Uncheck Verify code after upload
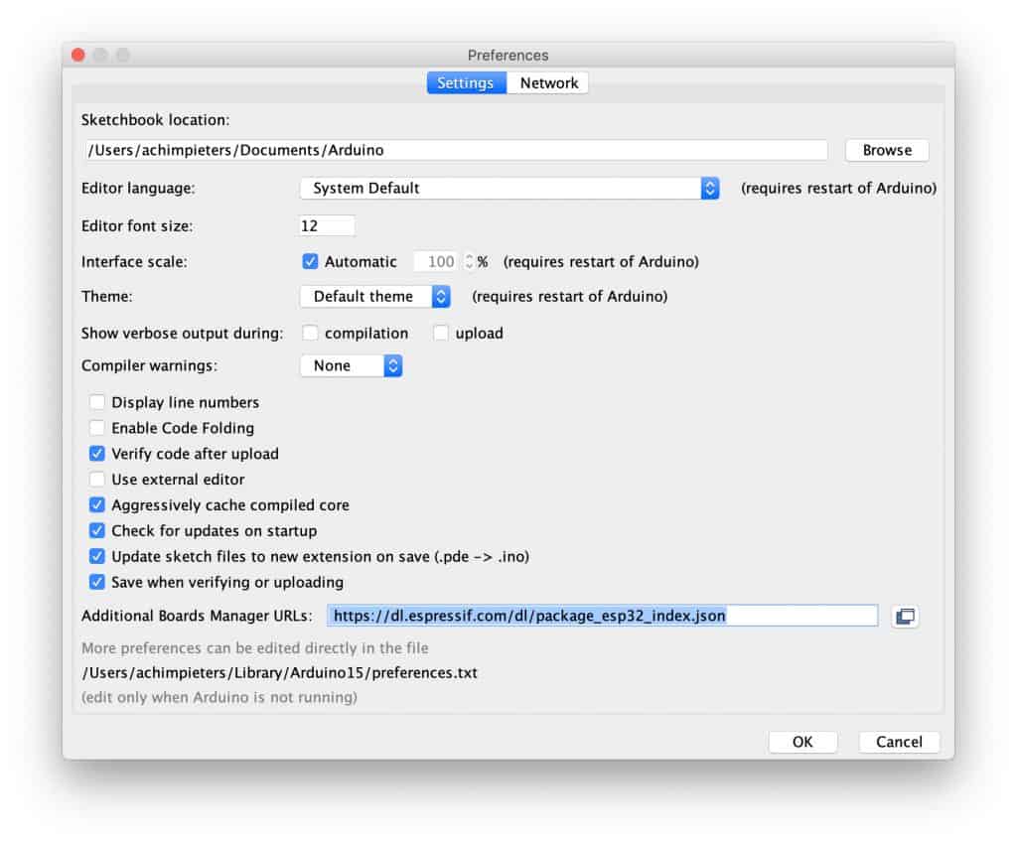This screenshot has height=842, width=1017. (x=96, y=454)
